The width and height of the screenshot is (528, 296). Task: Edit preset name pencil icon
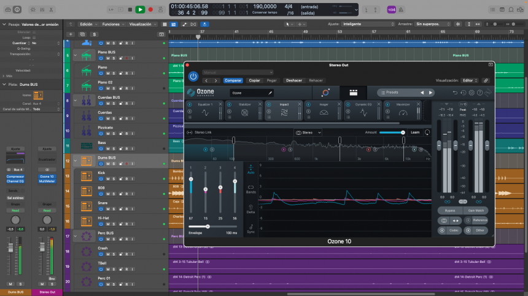270,93
